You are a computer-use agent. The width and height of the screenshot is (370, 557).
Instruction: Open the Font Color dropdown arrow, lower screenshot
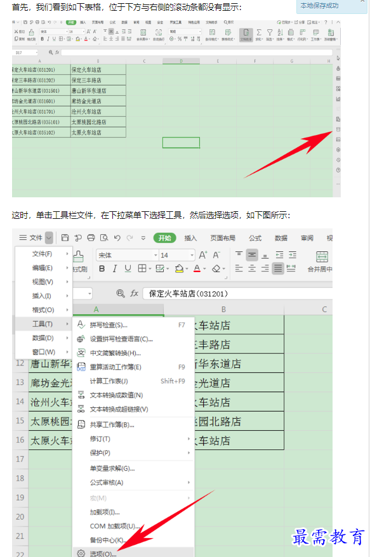(205, 269)
